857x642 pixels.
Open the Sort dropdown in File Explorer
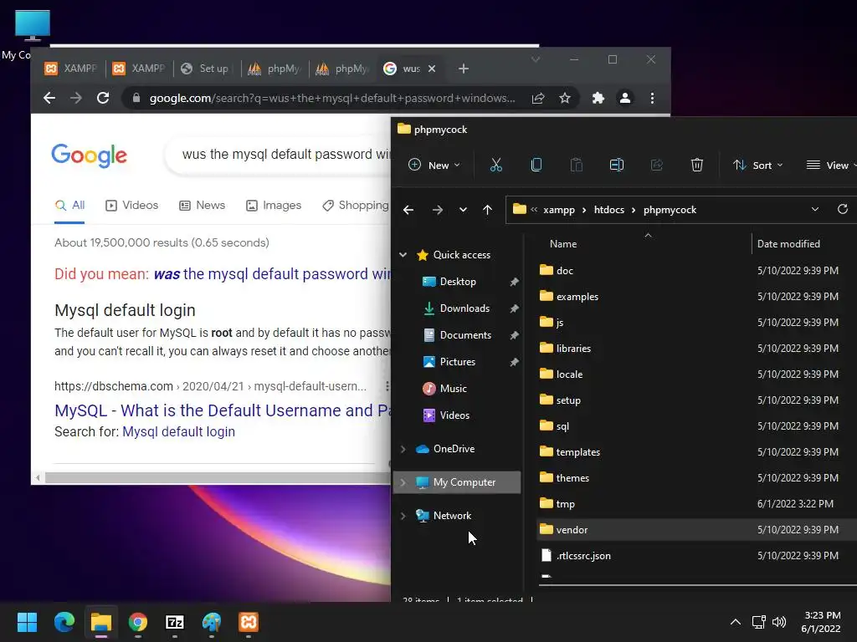pos(758,165)
